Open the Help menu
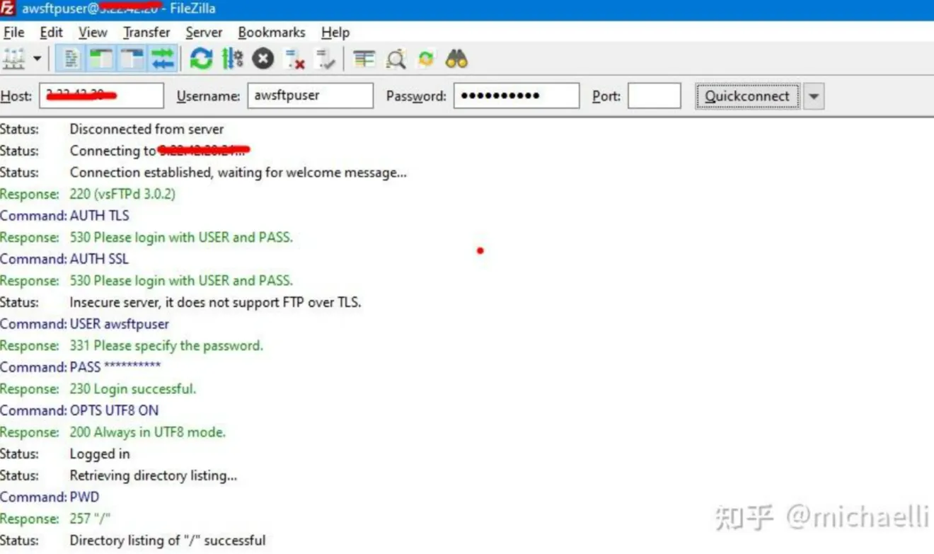 click(335, 33)
